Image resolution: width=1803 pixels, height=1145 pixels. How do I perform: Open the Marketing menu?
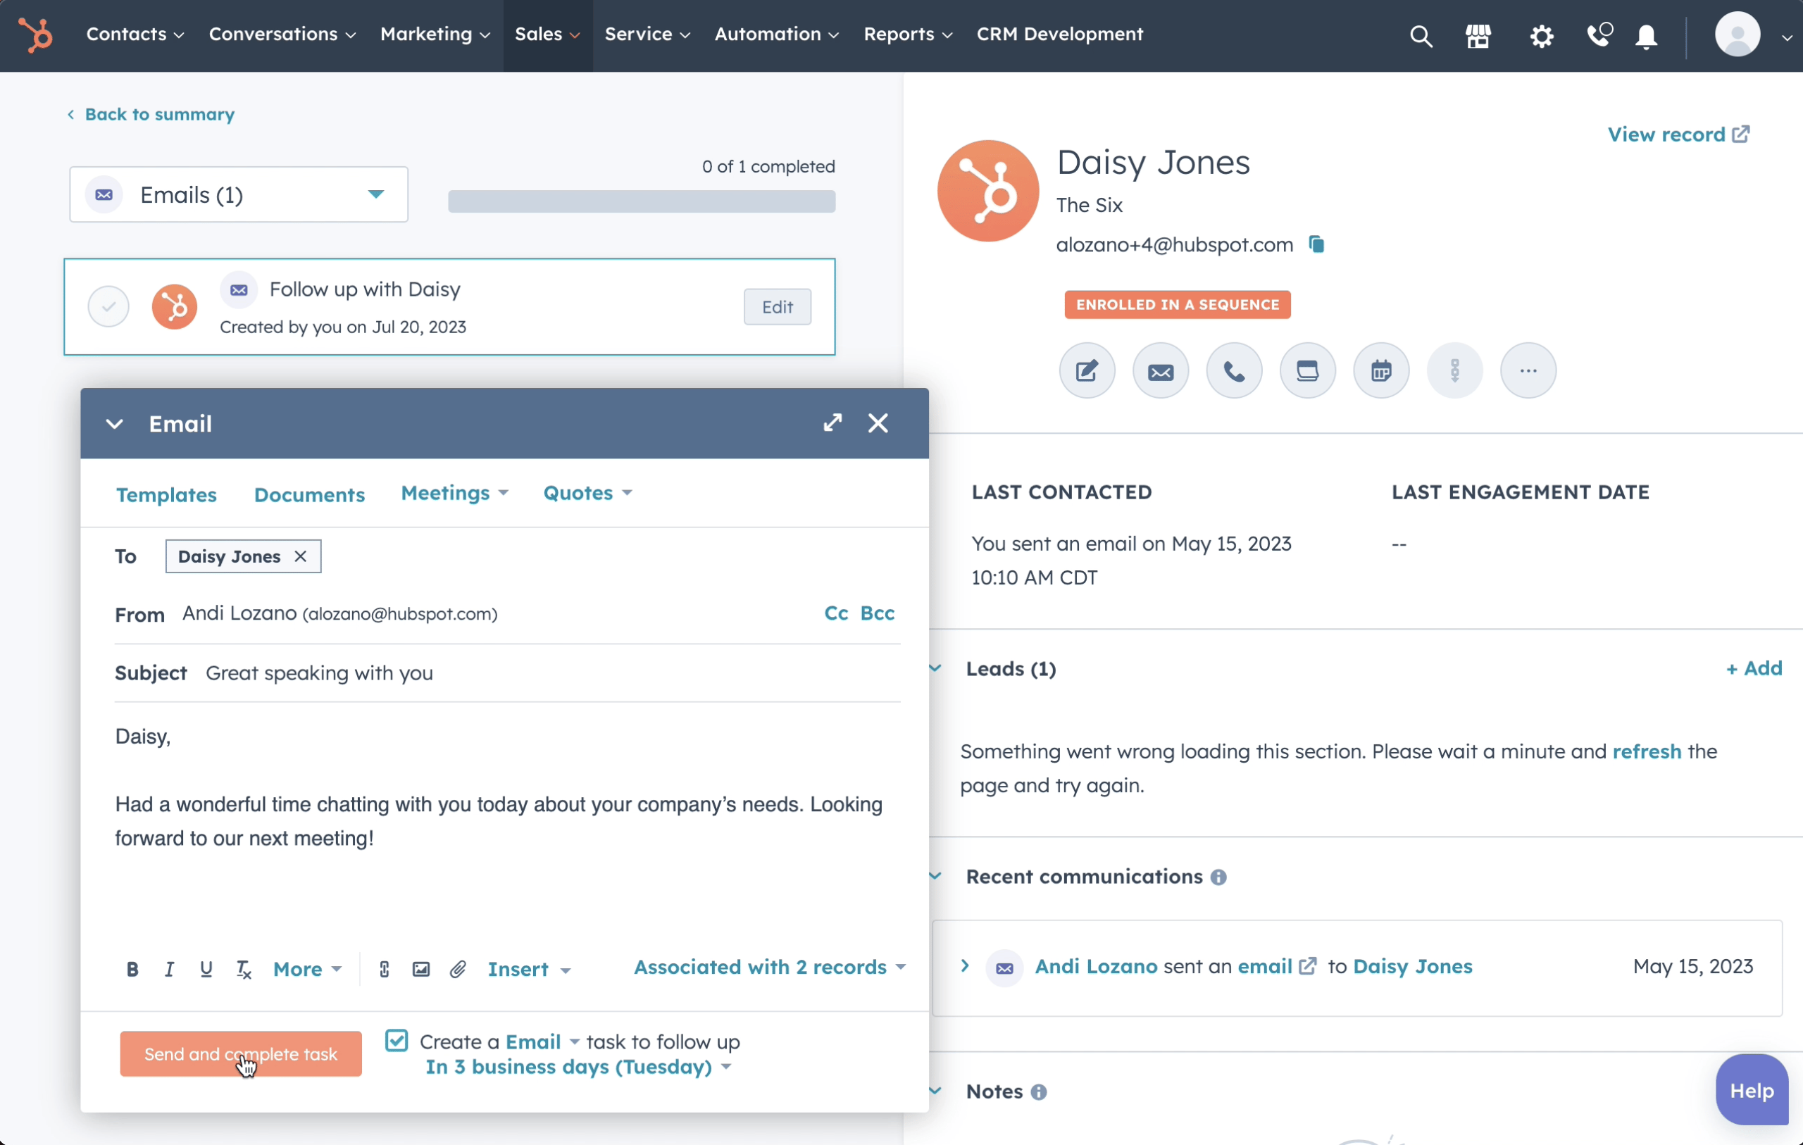click(x=435, y=35)
